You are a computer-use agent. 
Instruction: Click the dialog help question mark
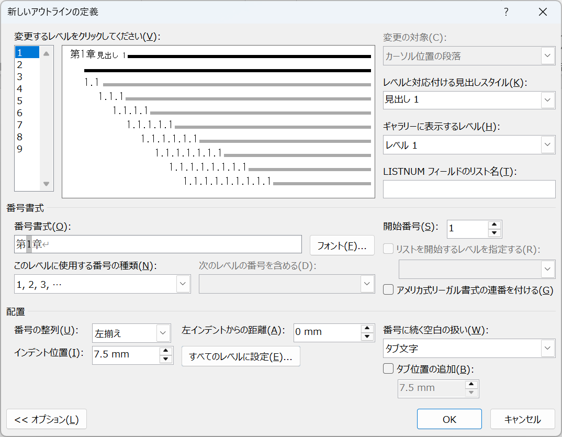[x=506, y=12]
